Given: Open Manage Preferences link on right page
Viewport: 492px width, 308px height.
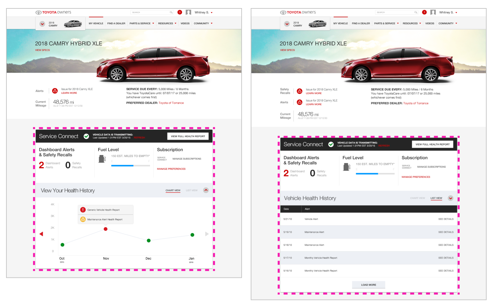Looking at the screenshot, I should 416,177.
